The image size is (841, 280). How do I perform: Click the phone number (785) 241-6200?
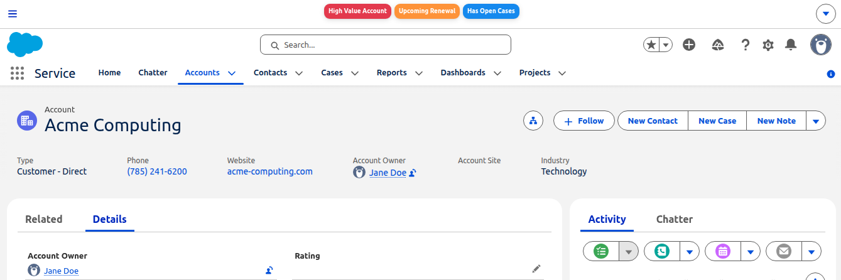point(157,171)
